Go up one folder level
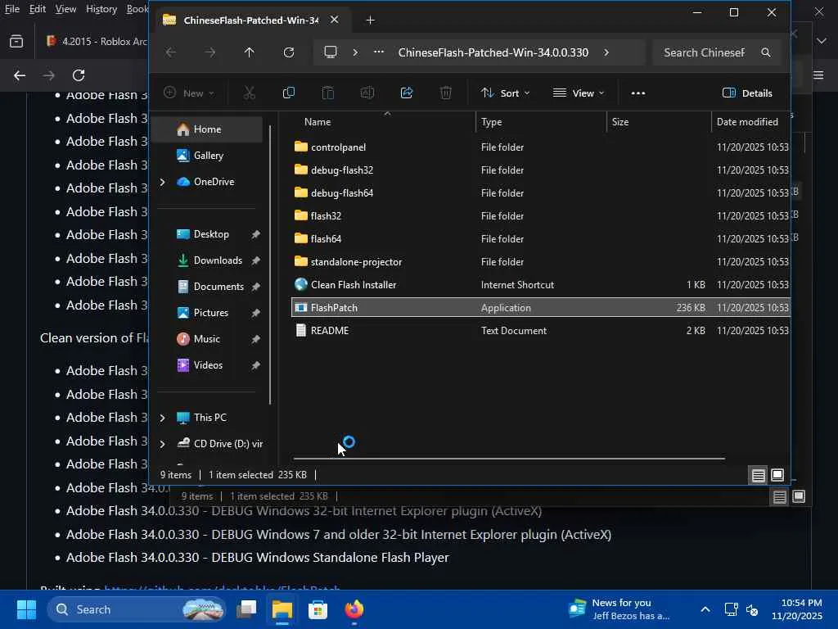The height and width of the screenshot is (629, 838). (249, 52)
